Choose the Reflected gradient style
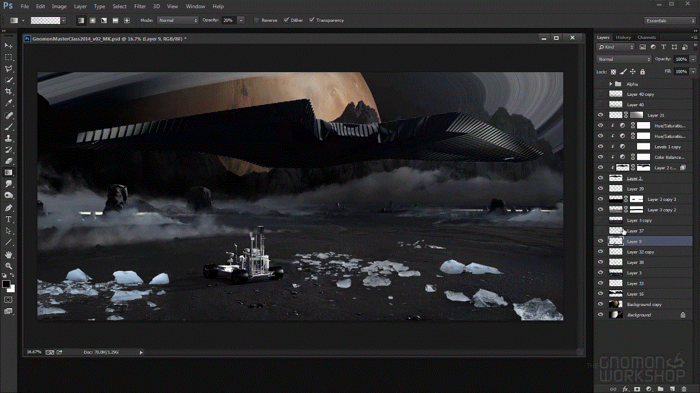 [x=115, y=20]
